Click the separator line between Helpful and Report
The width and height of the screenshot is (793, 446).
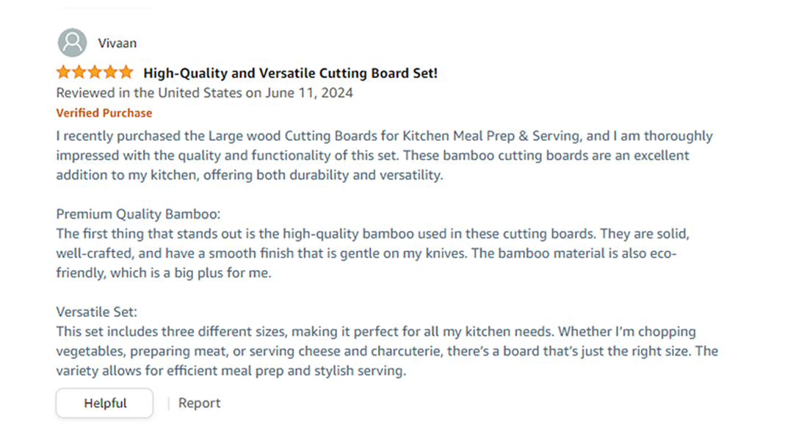pos(168,403)
